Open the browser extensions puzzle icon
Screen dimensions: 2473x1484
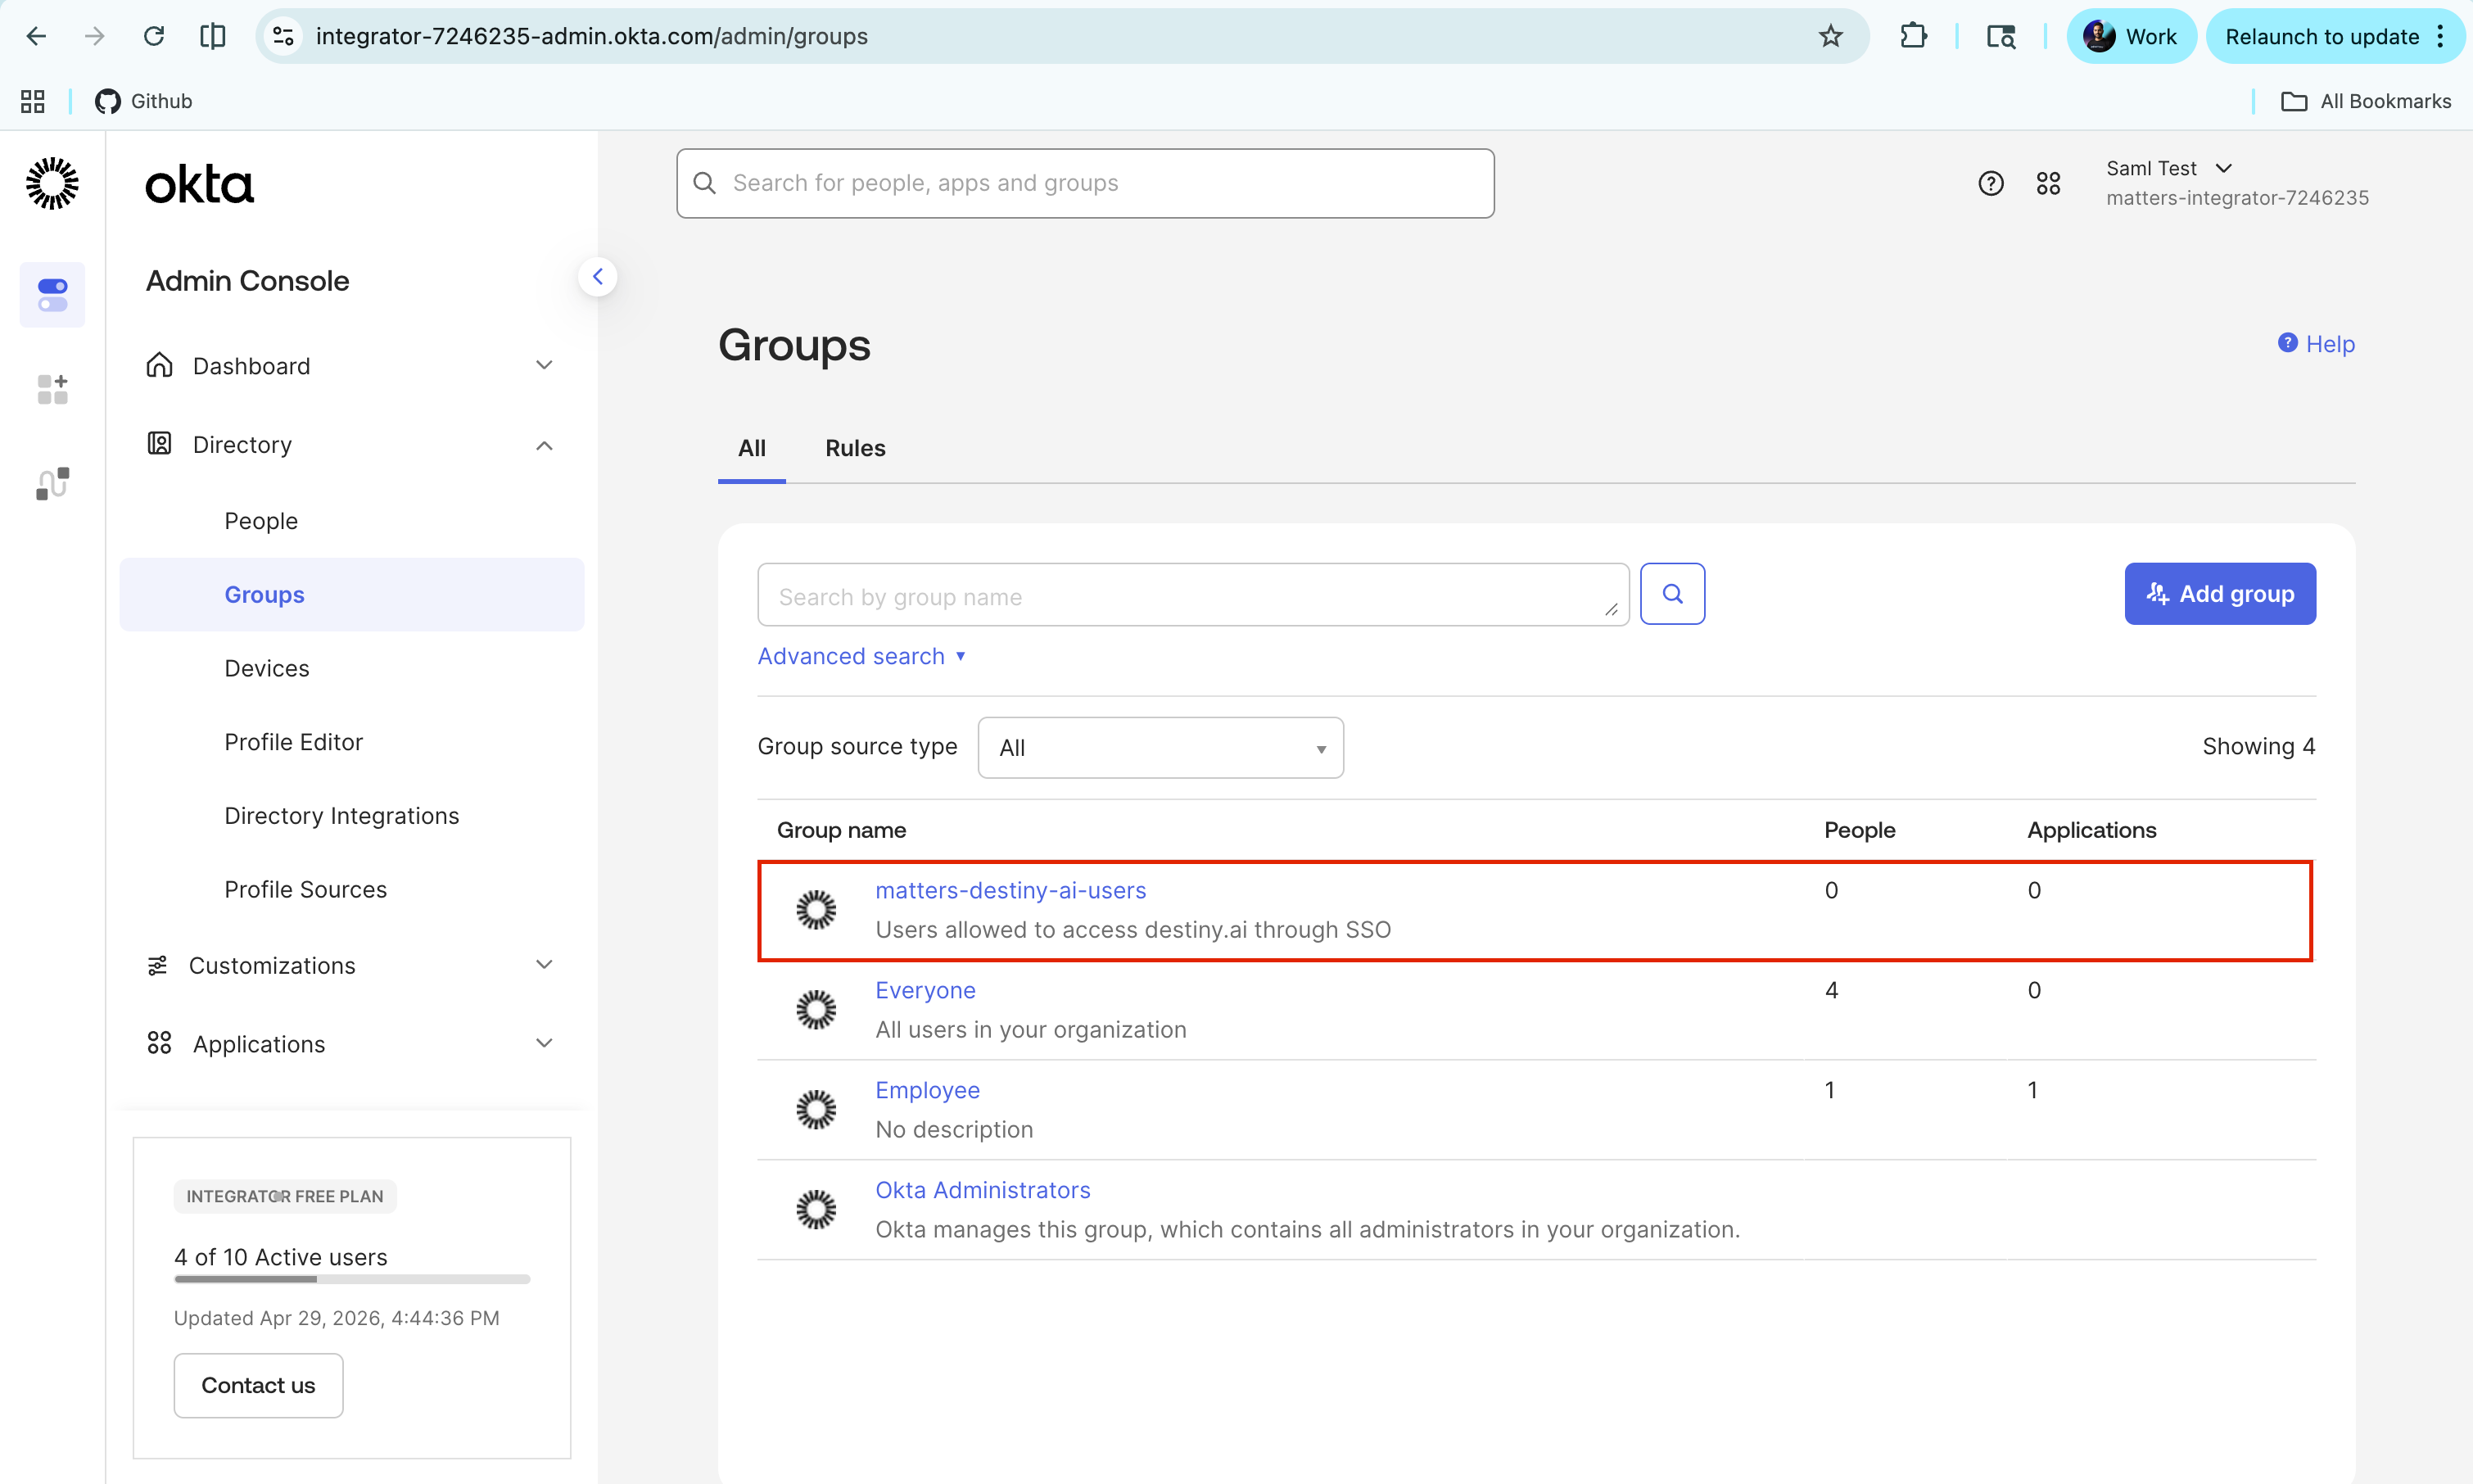1913,36
